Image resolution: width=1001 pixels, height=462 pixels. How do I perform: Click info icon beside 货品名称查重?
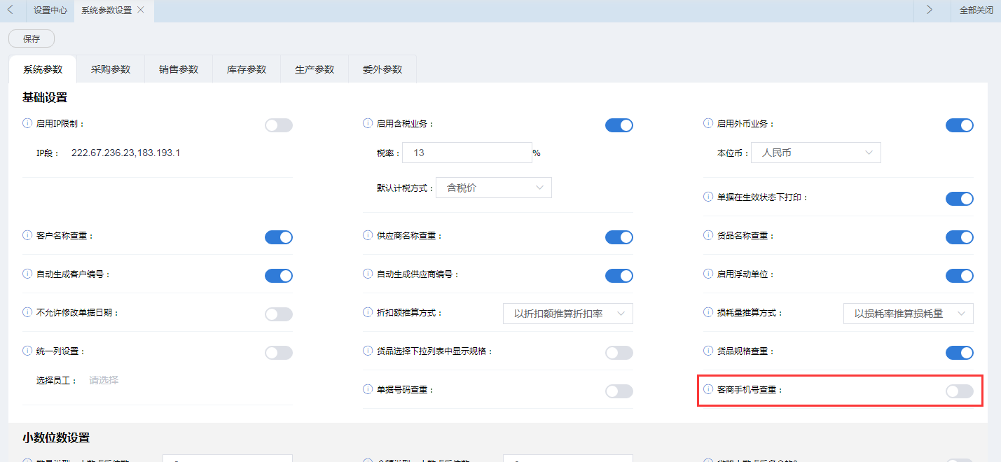[x=708, y=235]
